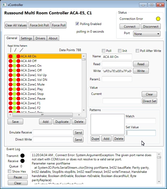Image resolution: width=167 pixels, height=189 pixels.
Task: Click the Disconnect button
Action: [151, 27]
